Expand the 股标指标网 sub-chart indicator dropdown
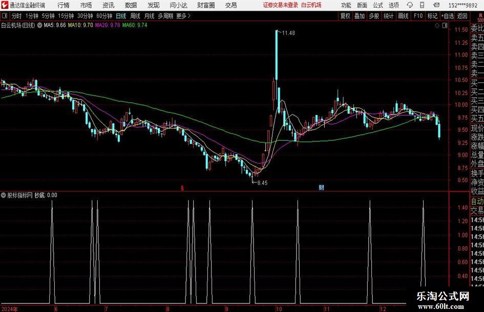 point(4,195)
